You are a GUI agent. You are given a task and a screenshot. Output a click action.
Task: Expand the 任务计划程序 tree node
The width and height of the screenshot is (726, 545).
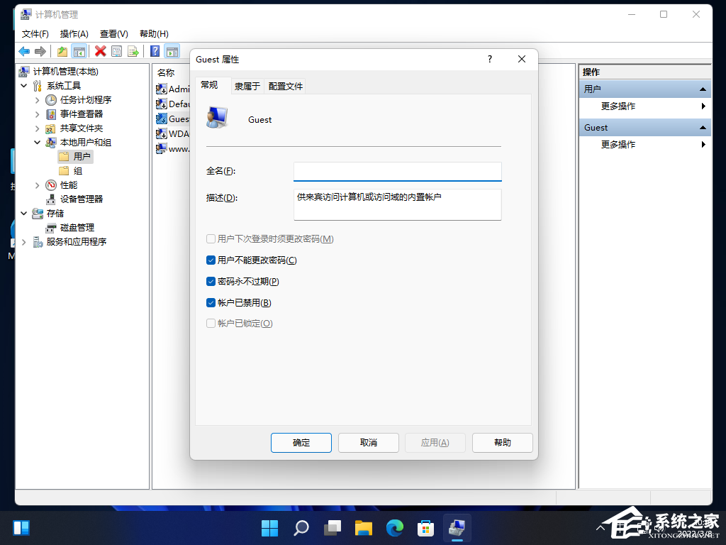coord(36,99)
